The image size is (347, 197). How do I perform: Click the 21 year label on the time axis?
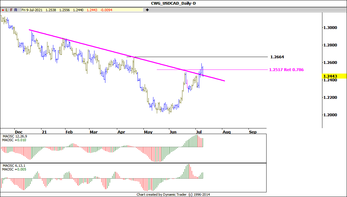[44, 132]
